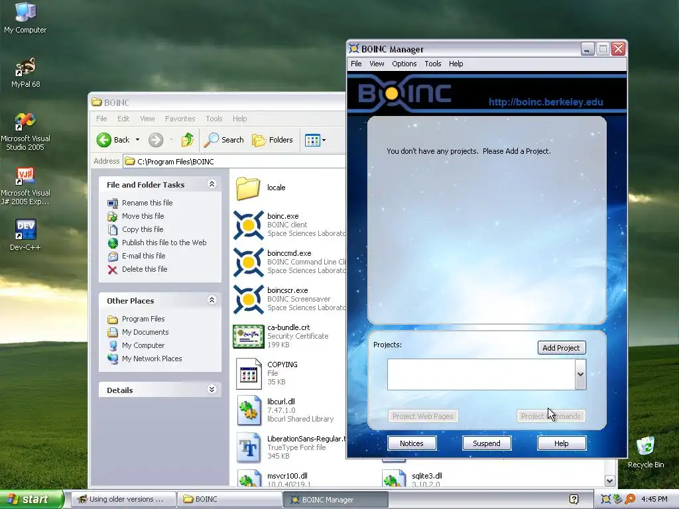
Task: Open the Favorites menu in Explorer window
Action: pos(180,119)
